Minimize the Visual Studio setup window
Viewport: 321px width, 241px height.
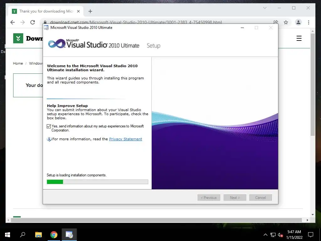(242, 28)
